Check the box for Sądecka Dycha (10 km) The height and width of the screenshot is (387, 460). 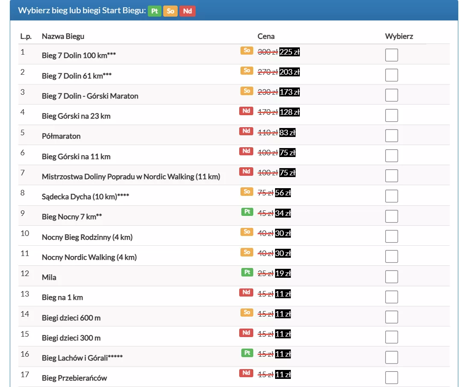391,196
